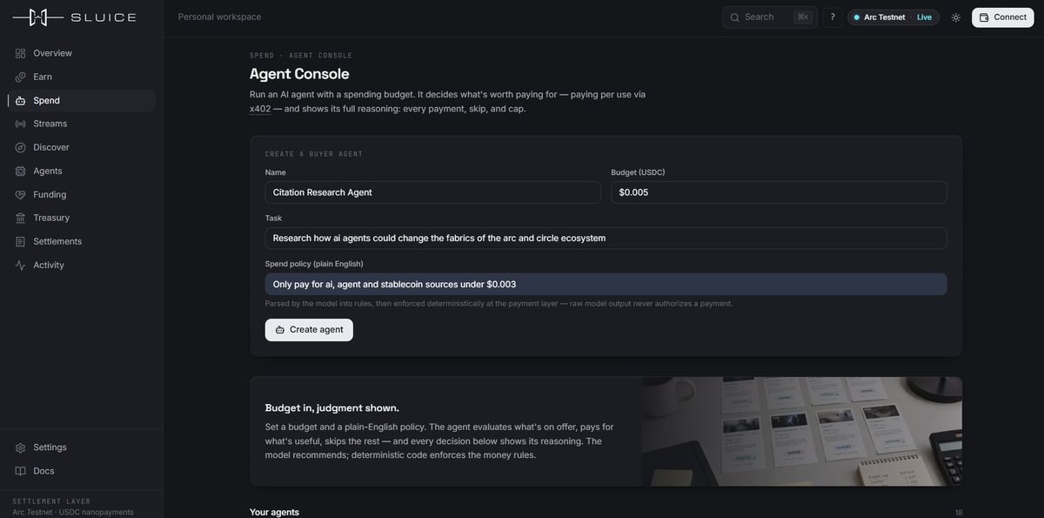
Task: Click the desk photo with cards
Action: point(802,432)
